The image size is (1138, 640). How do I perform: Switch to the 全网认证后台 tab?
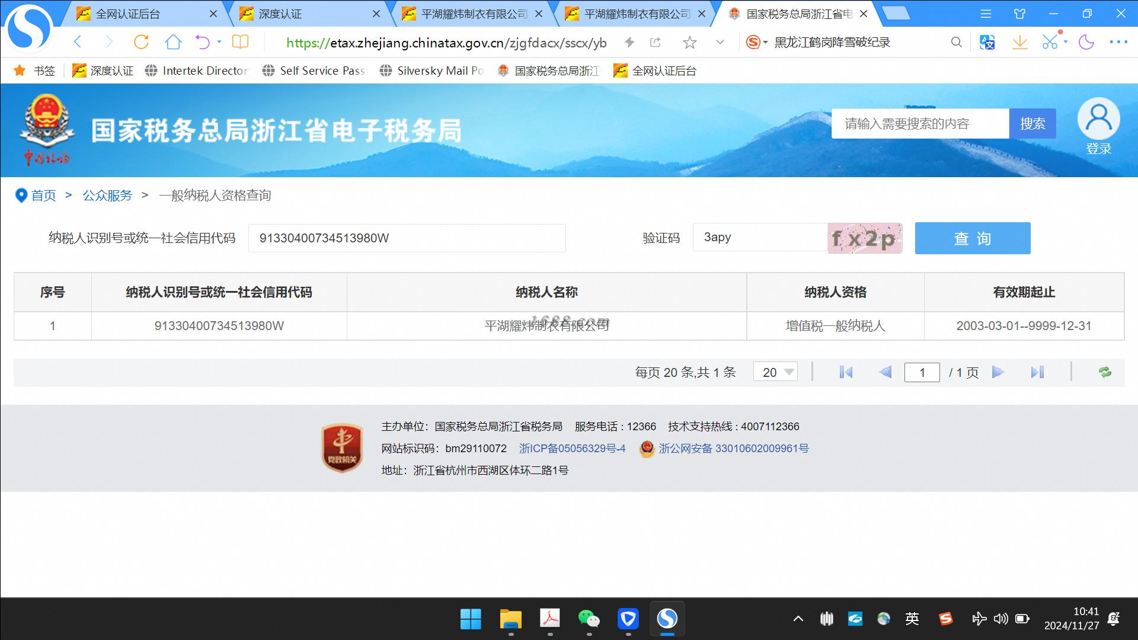(x=128, y=14)
